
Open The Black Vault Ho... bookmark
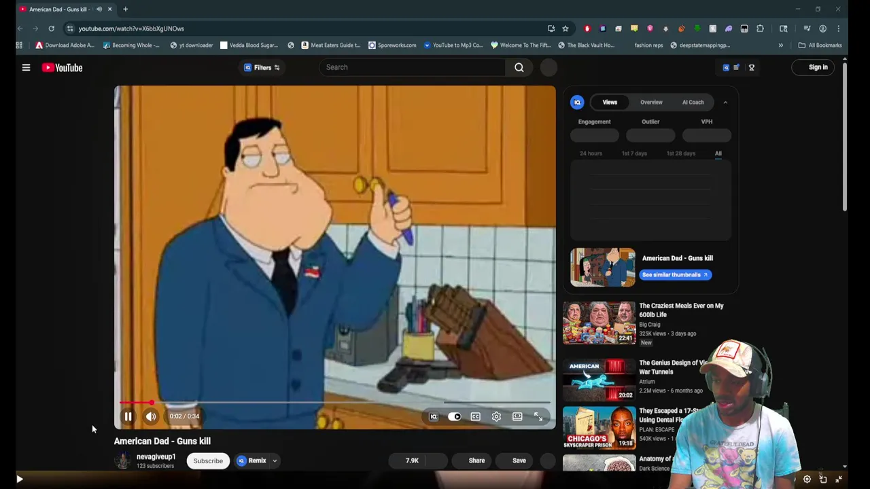point(586,45)
